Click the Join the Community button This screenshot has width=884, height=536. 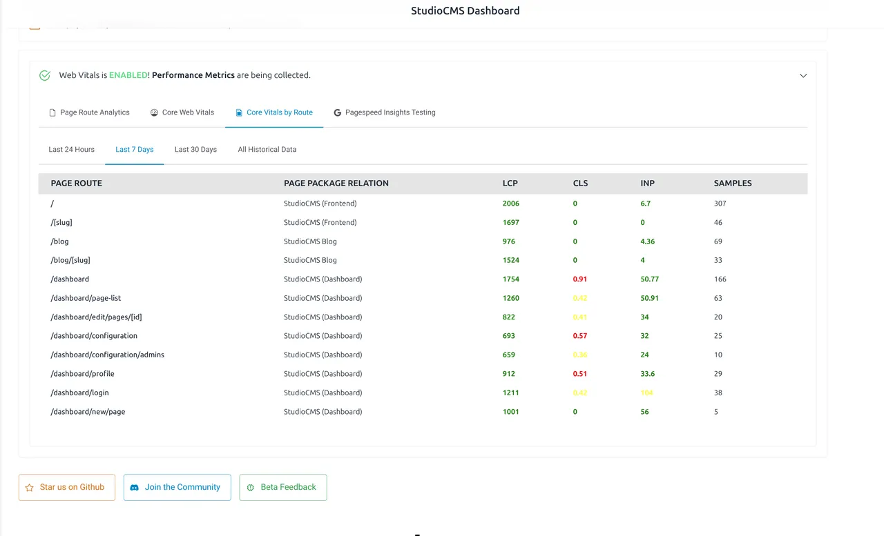pos(177,487)
